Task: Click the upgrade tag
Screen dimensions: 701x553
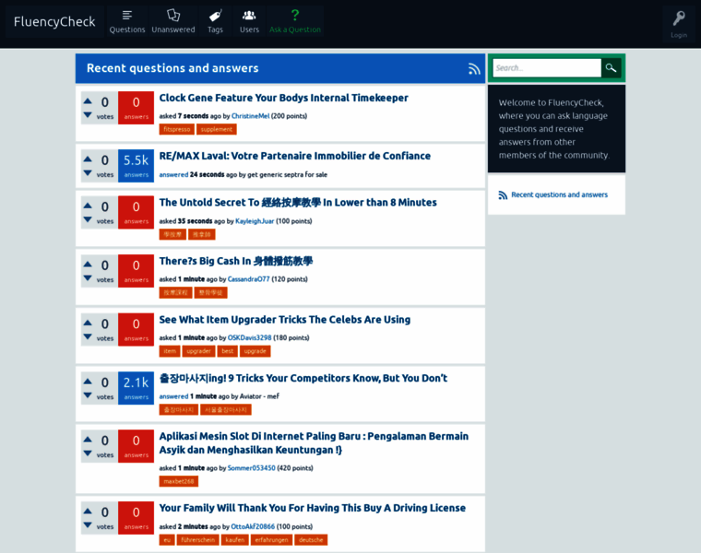Action: [x=255, y=351]
